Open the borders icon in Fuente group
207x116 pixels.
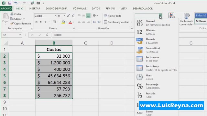point(54,22)
